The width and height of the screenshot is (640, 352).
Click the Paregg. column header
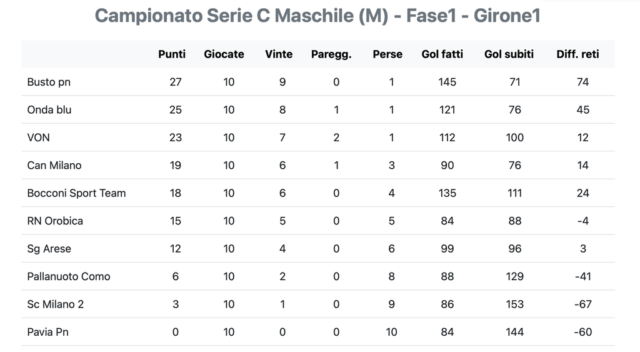331,54
